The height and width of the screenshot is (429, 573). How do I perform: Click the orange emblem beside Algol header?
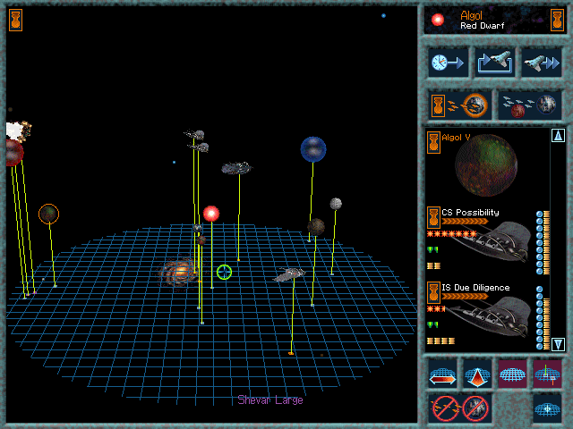tap(557, 20)
